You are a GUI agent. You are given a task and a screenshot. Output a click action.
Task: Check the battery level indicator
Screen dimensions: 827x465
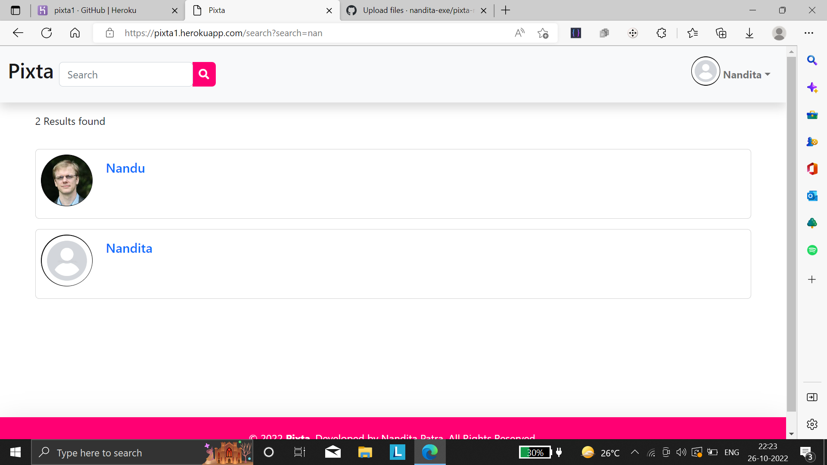(535, 452)
